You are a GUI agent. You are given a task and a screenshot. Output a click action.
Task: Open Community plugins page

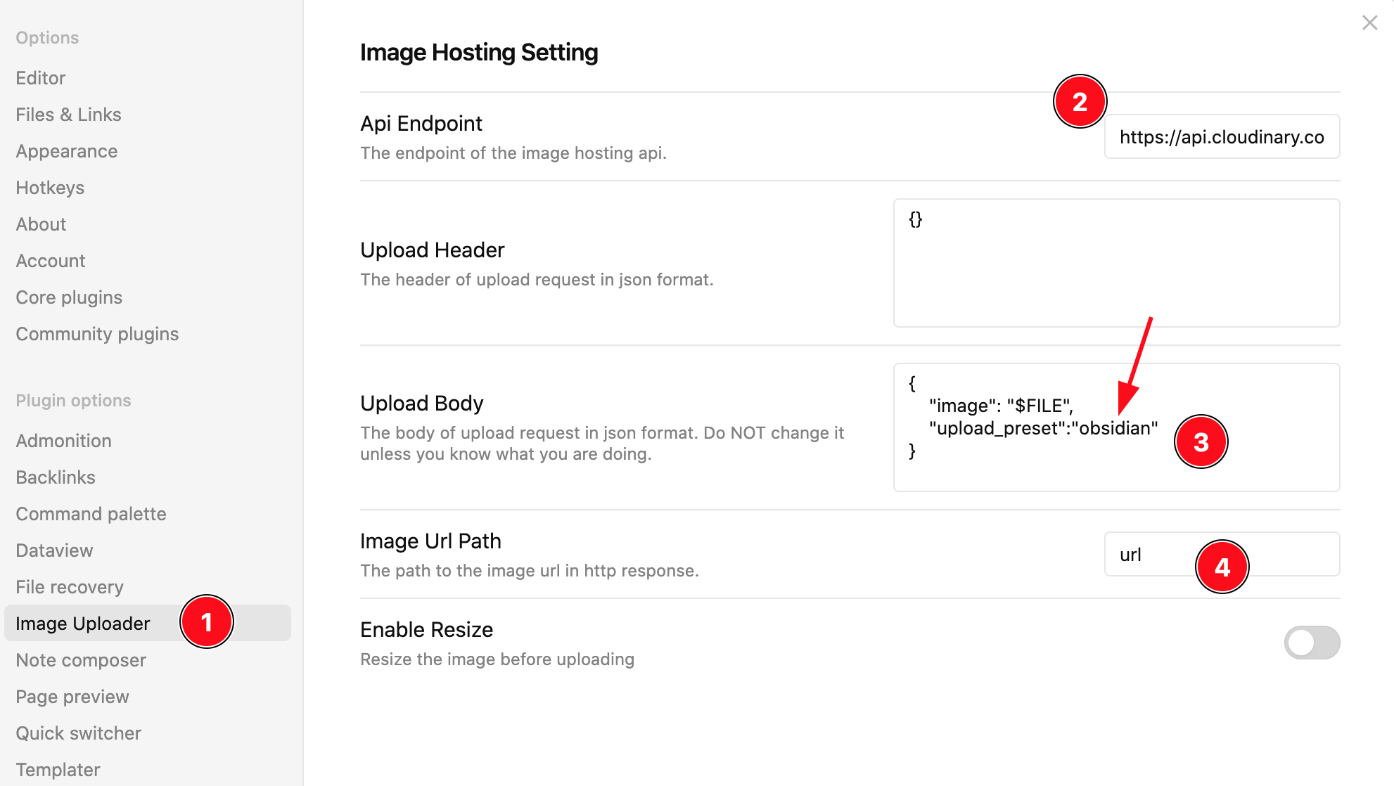click(97, 334)
